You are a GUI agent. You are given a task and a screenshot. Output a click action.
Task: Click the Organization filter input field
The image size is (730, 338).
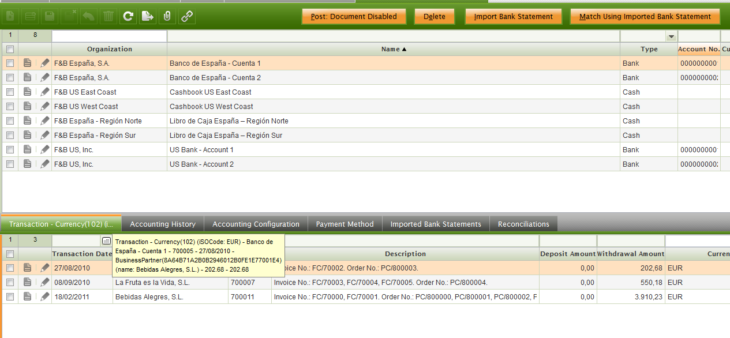110,36
